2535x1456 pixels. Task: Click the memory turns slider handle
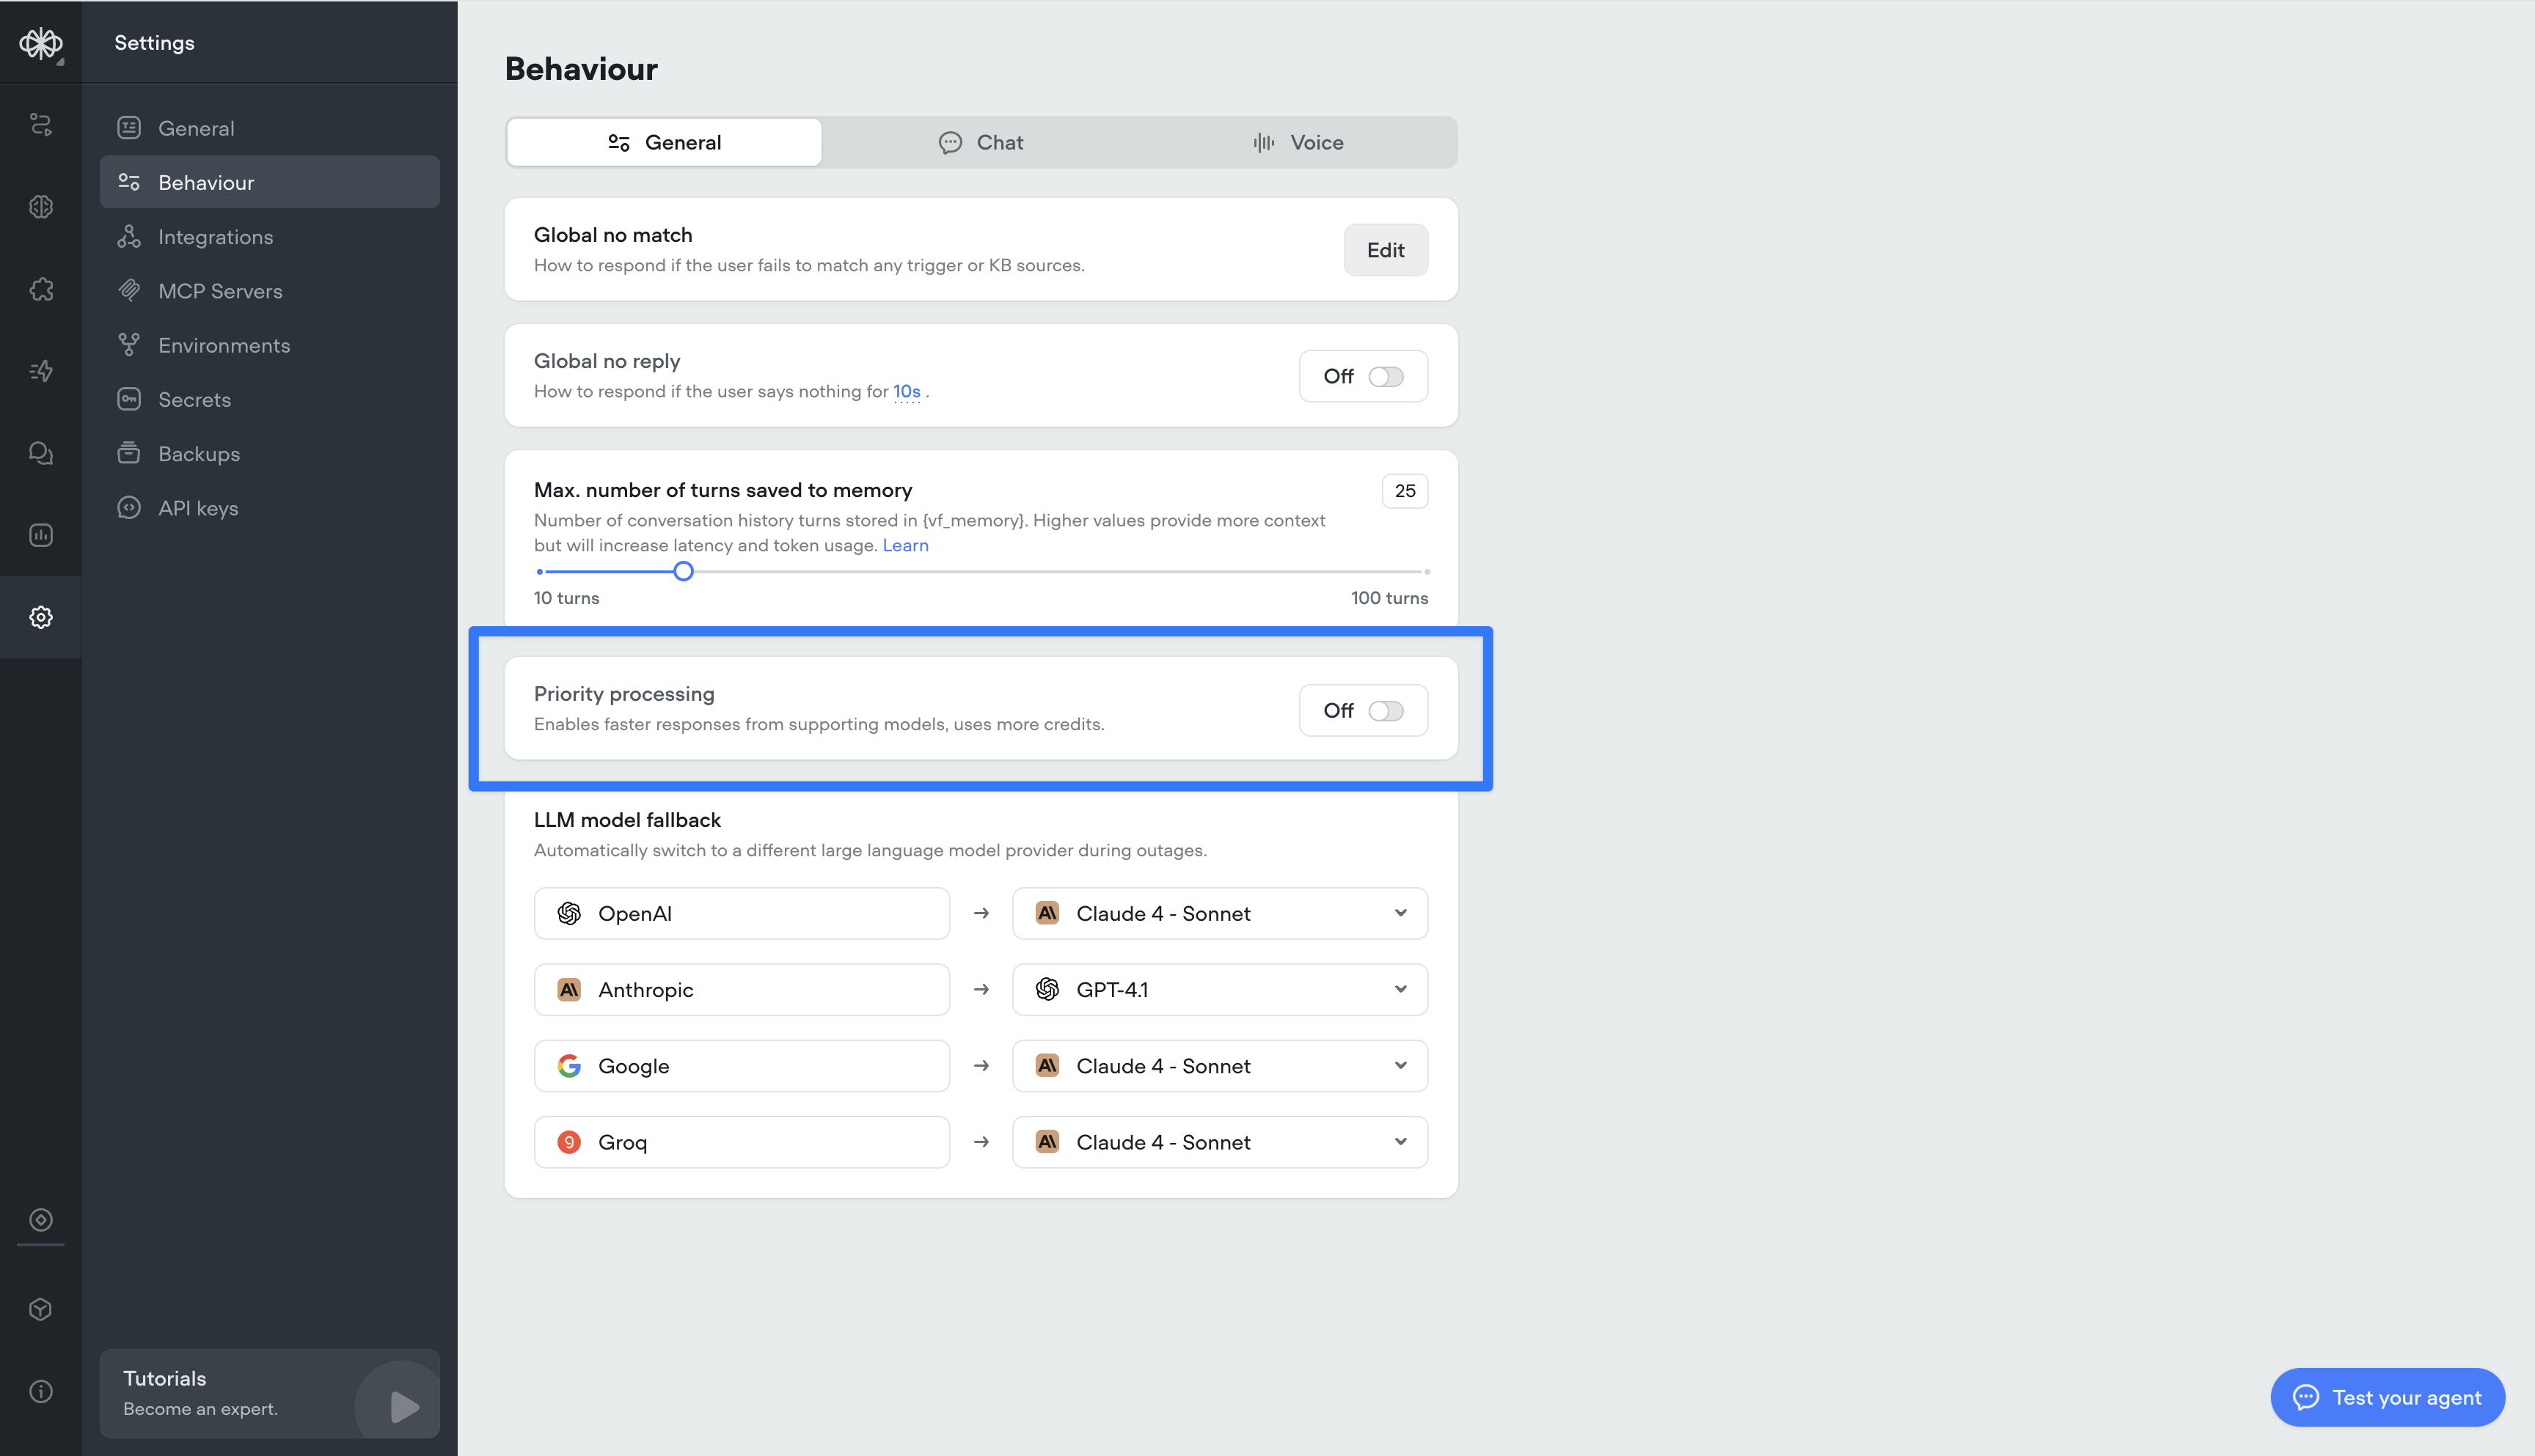click(684, 571)
